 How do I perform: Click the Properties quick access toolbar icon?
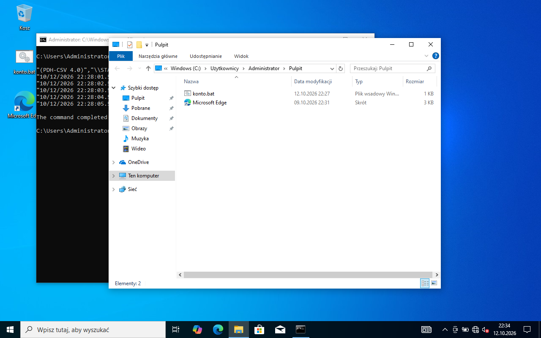click(x=129, y=45)
